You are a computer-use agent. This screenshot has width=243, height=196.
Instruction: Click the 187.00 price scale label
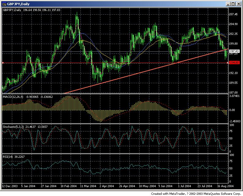click(x=234, y=92)
